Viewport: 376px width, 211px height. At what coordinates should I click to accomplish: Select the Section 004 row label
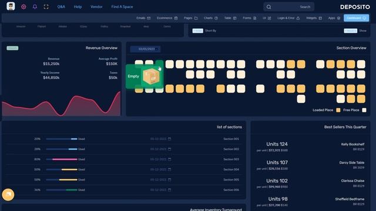click(231, 169)
